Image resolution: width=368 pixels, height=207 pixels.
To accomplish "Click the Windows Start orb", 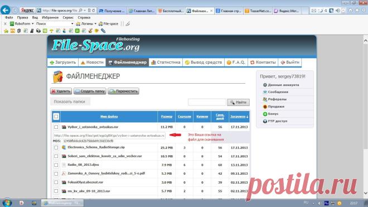I will [x=7, y=203].
